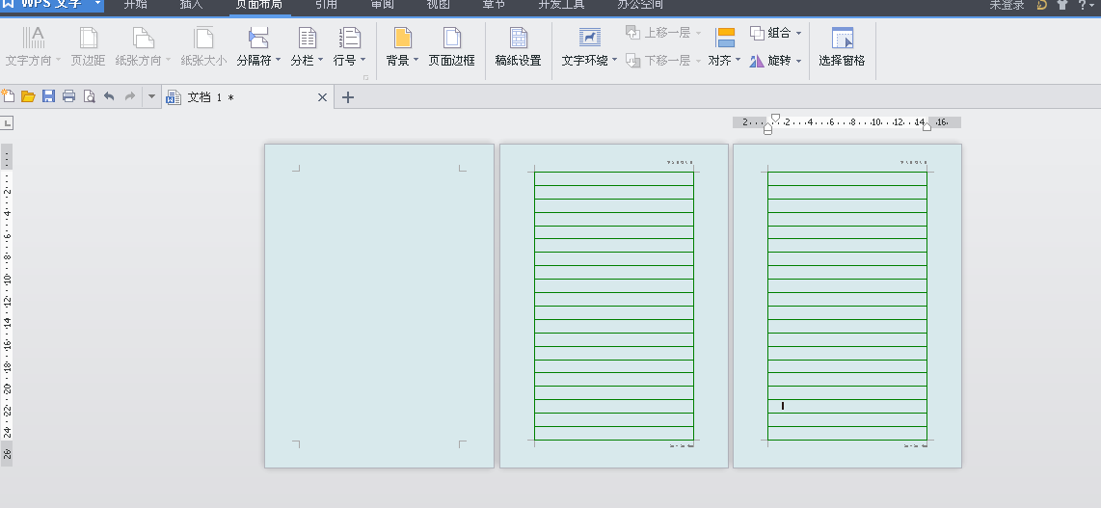Screen dimensions: 1101x508
Task: Click the 未登录 login link
Action: [x=1007, y=5]
